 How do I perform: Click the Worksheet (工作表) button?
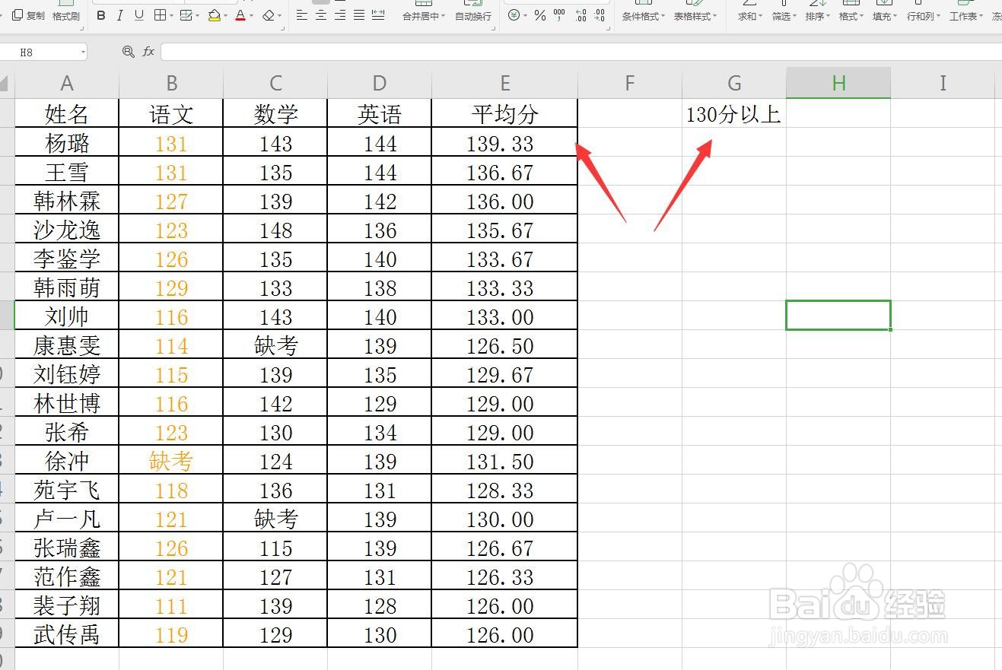pos(962,15)
